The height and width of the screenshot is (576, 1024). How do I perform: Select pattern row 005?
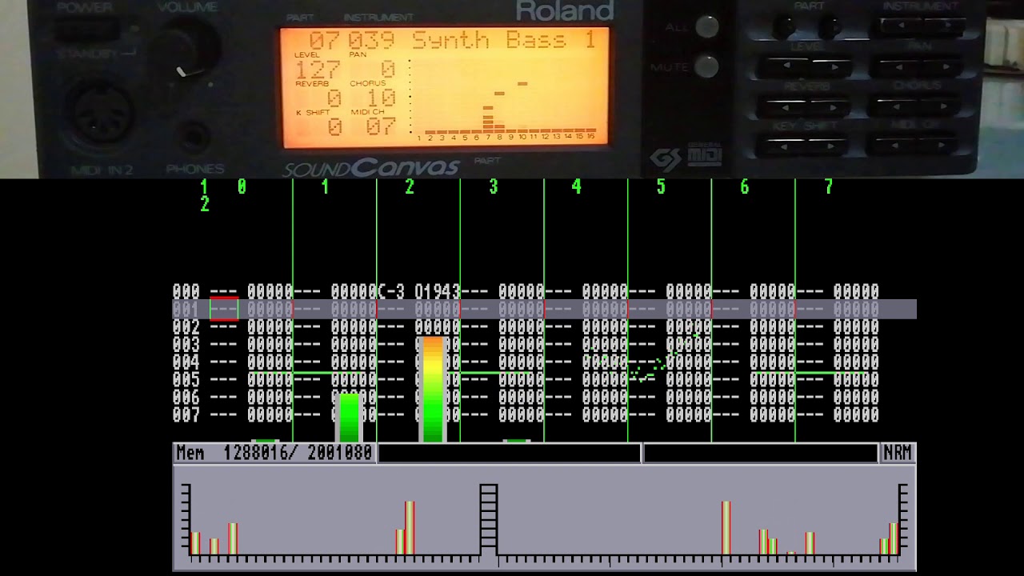pos(526,379)
